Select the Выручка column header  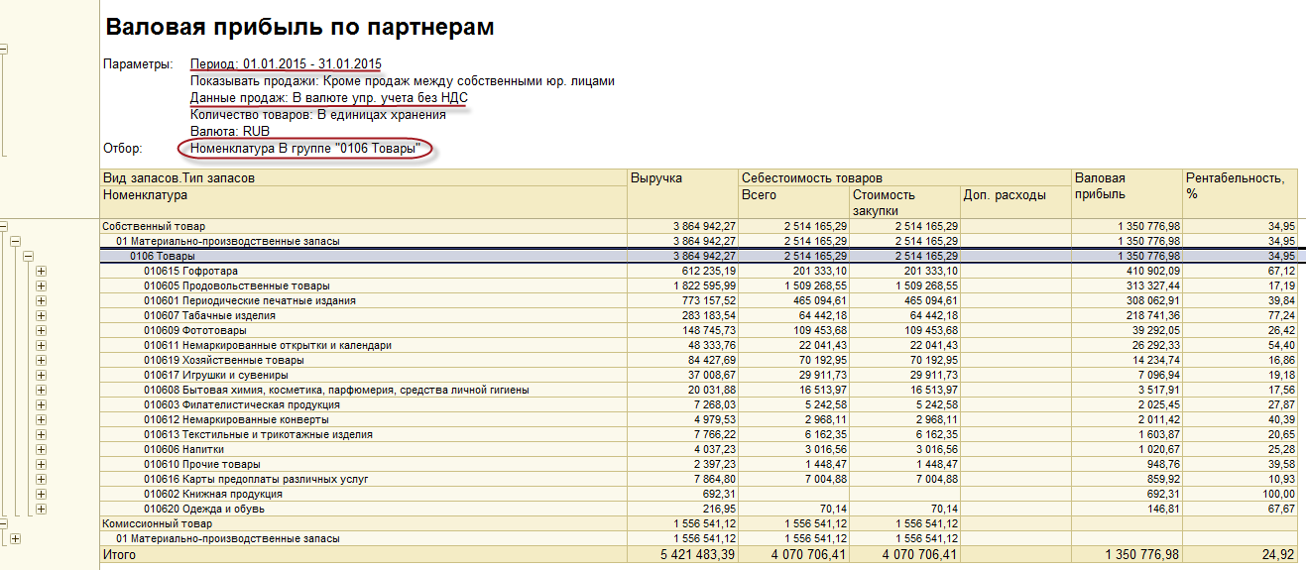[x=683, y=194]
